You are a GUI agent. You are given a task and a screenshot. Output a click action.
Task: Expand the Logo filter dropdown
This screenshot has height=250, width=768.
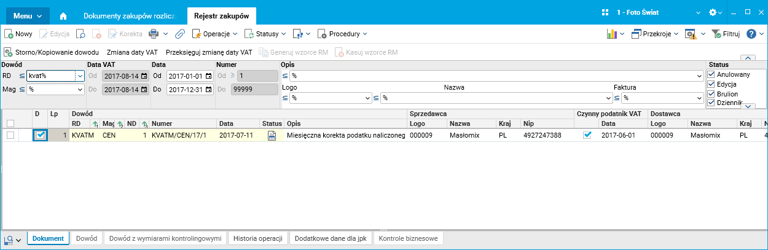coord(367,98)
